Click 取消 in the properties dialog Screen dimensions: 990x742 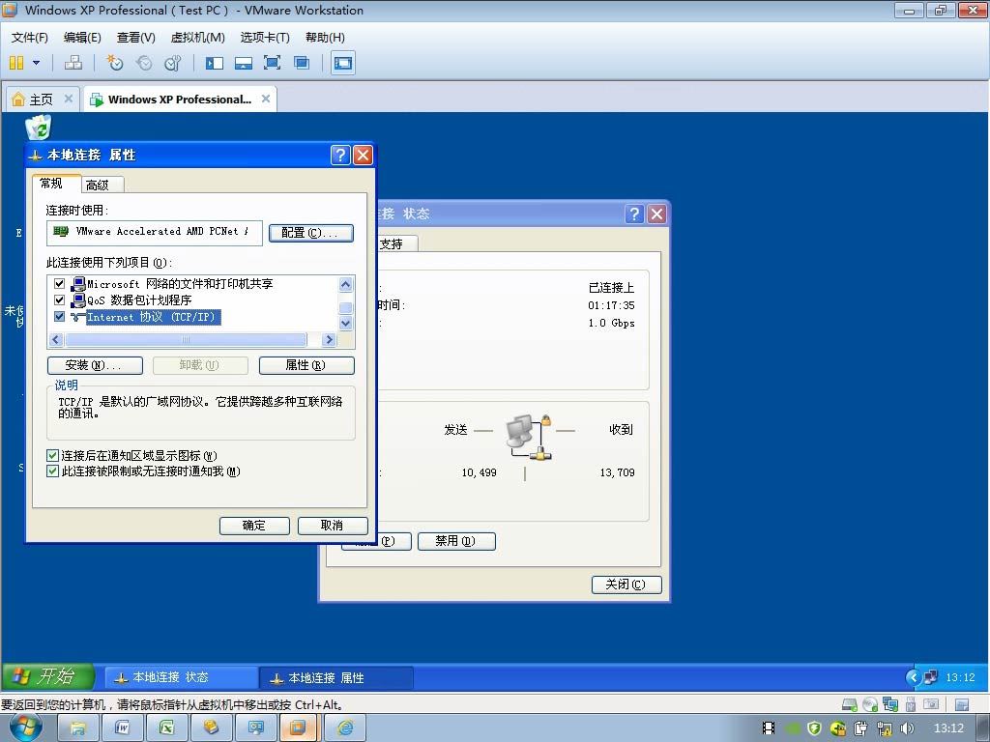(333, 526)
